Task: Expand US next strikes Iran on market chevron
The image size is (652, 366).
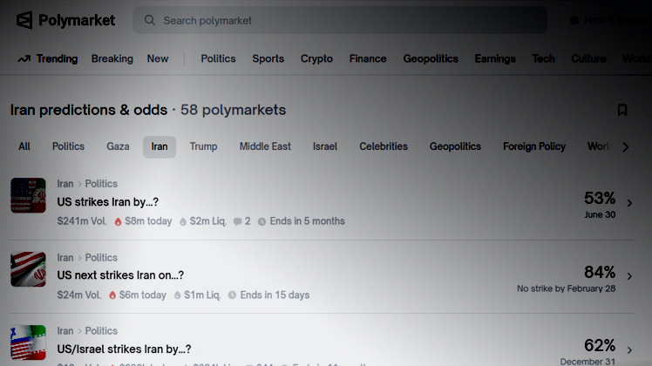Action: click(x=629, y=277)
